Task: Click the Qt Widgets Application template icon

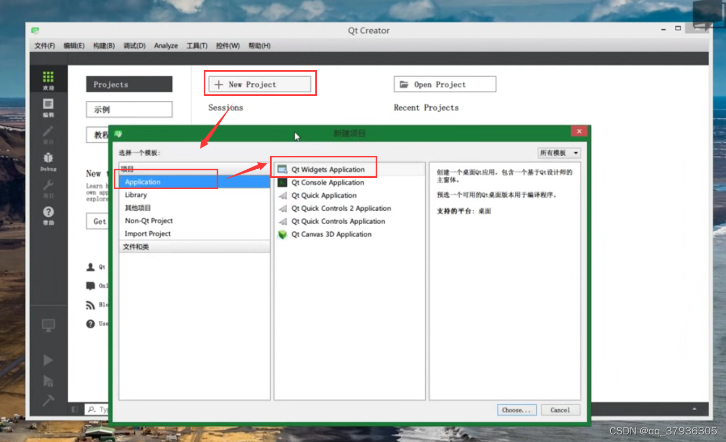Action: pos(282,169)
